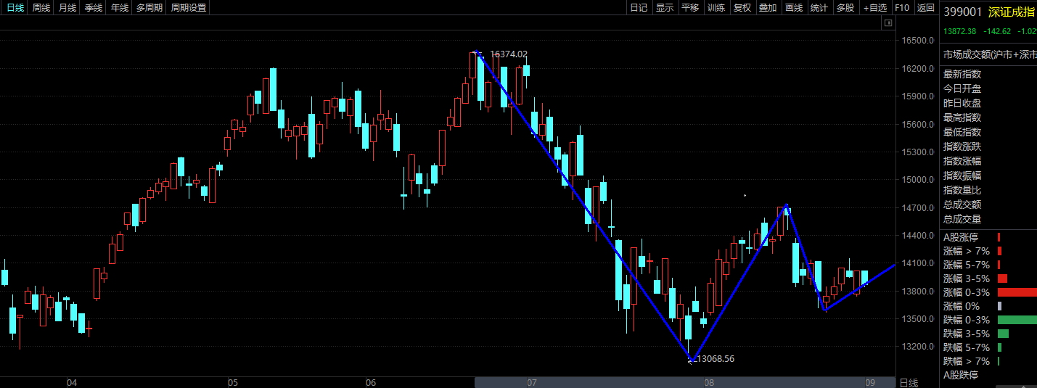Click 叠加 to overlay another symbol
This screenshot has width=1037, height=388.
pos(768,8)
